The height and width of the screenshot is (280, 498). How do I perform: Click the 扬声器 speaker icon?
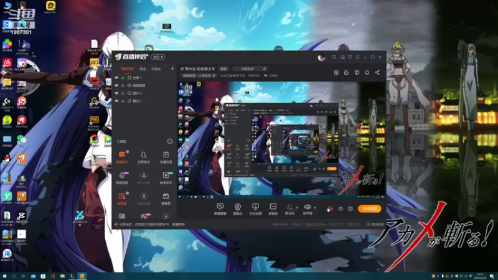click(307, 207)
